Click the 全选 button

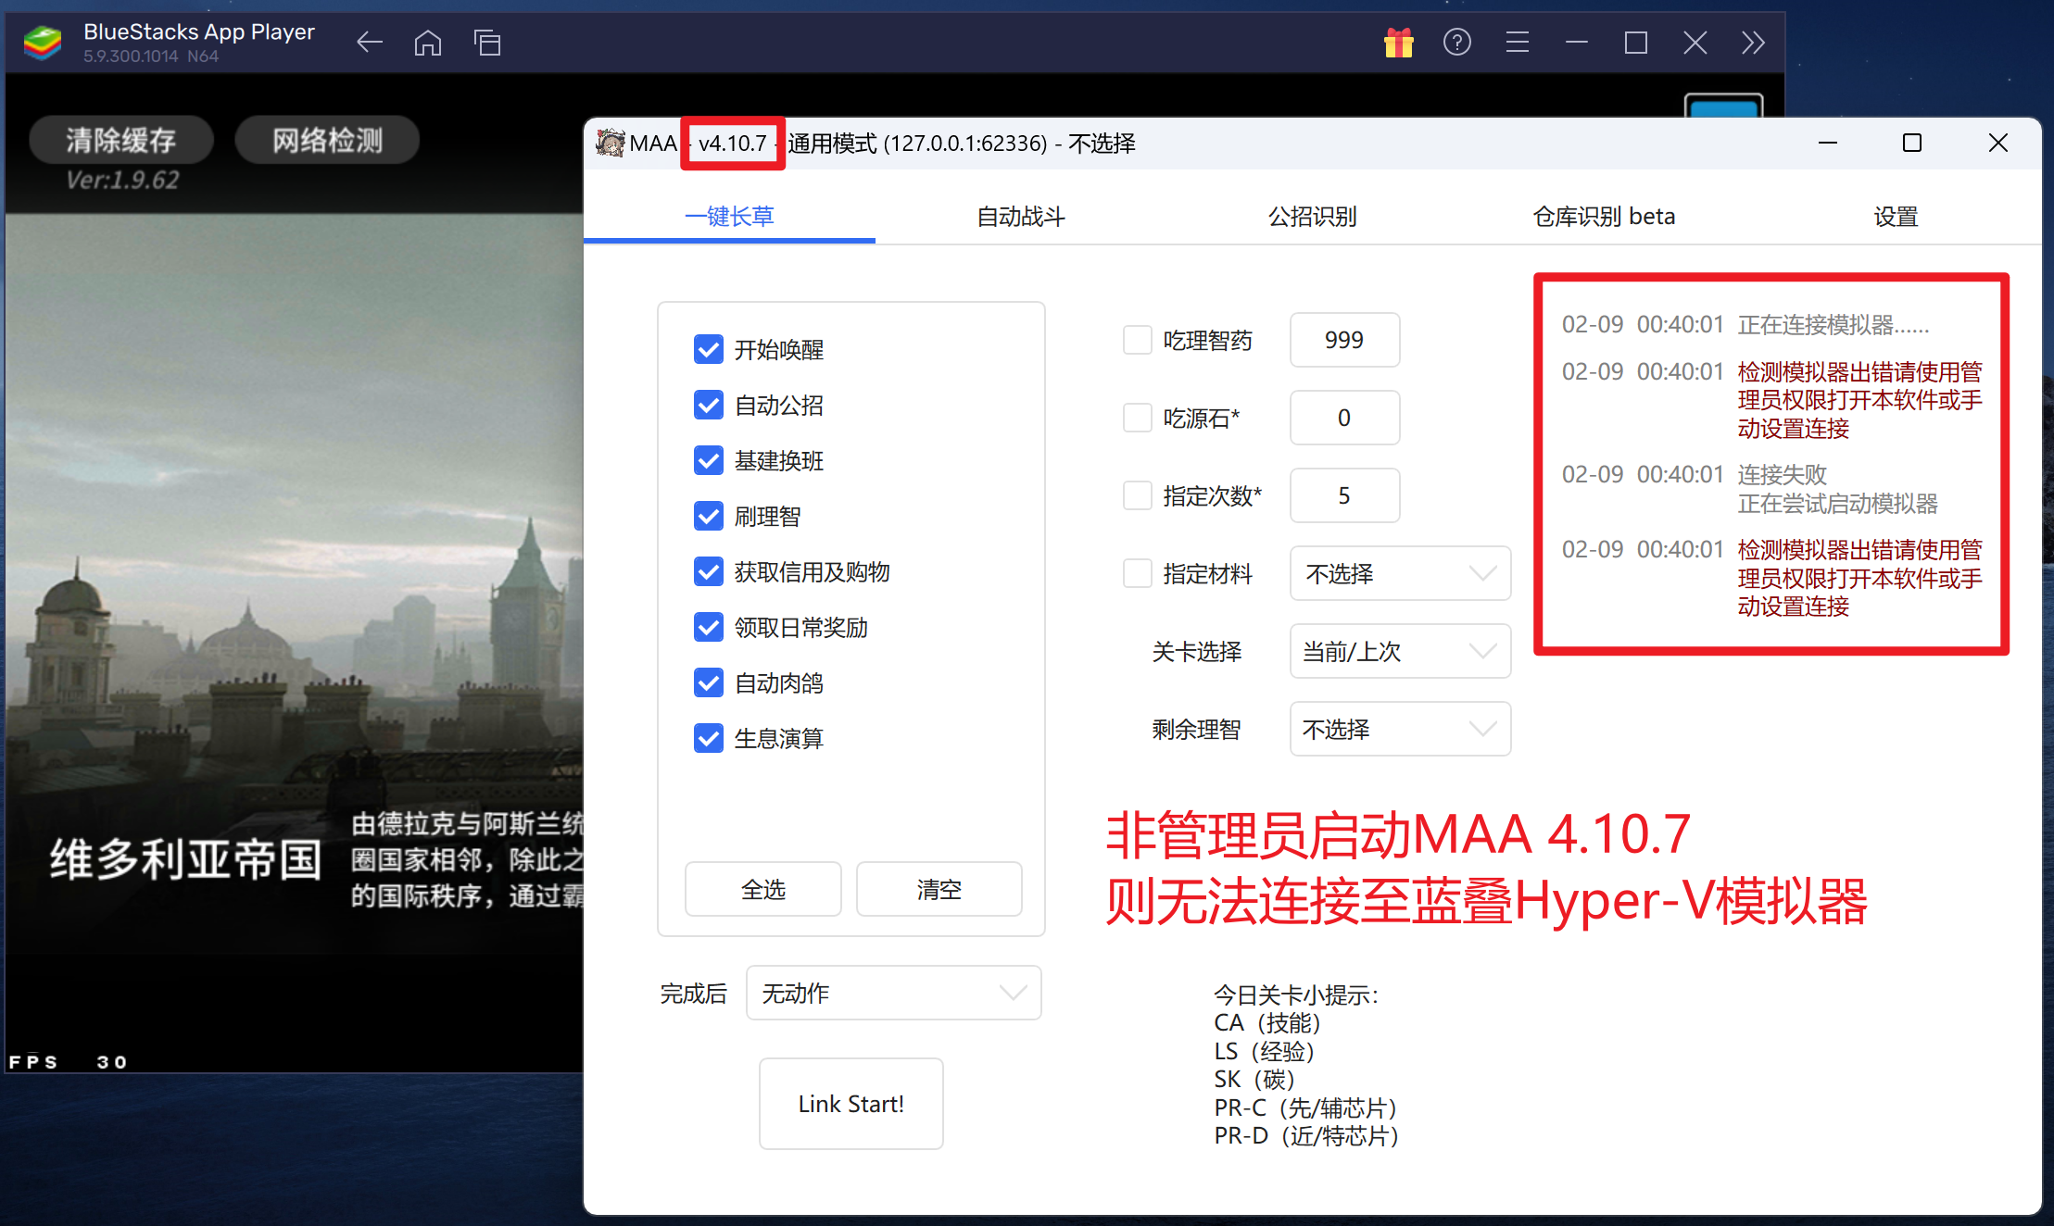tap(762, 889)
